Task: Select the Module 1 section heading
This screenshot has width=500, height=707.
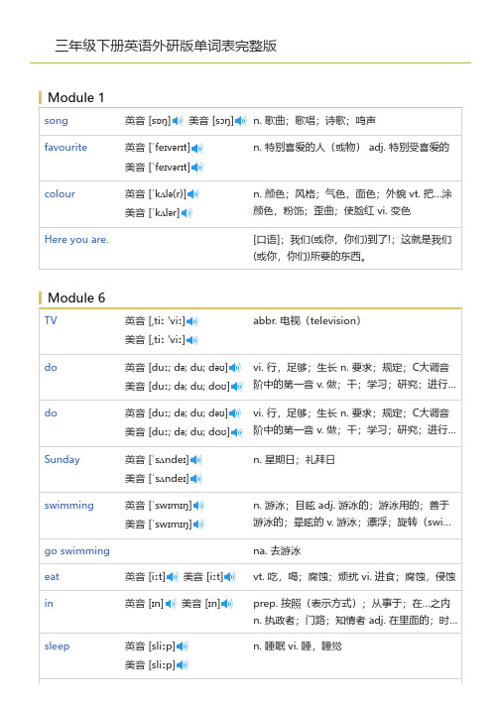Action: (75, 97)
